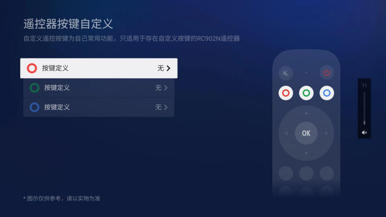386x217 pixels.
Task: Select the blue 按键定义 row
Action: tap(99, 107)
